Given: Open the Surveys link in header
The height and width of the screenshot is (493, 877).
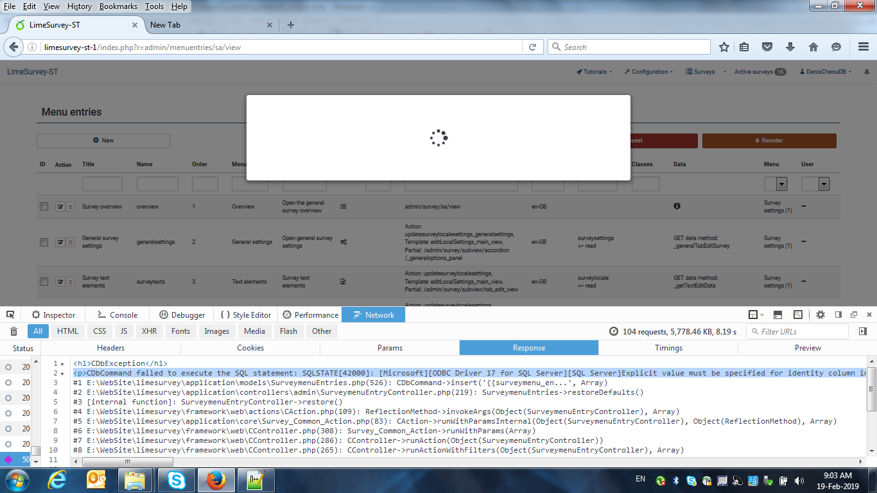Looking at the screenshot, I should (700, 72).
